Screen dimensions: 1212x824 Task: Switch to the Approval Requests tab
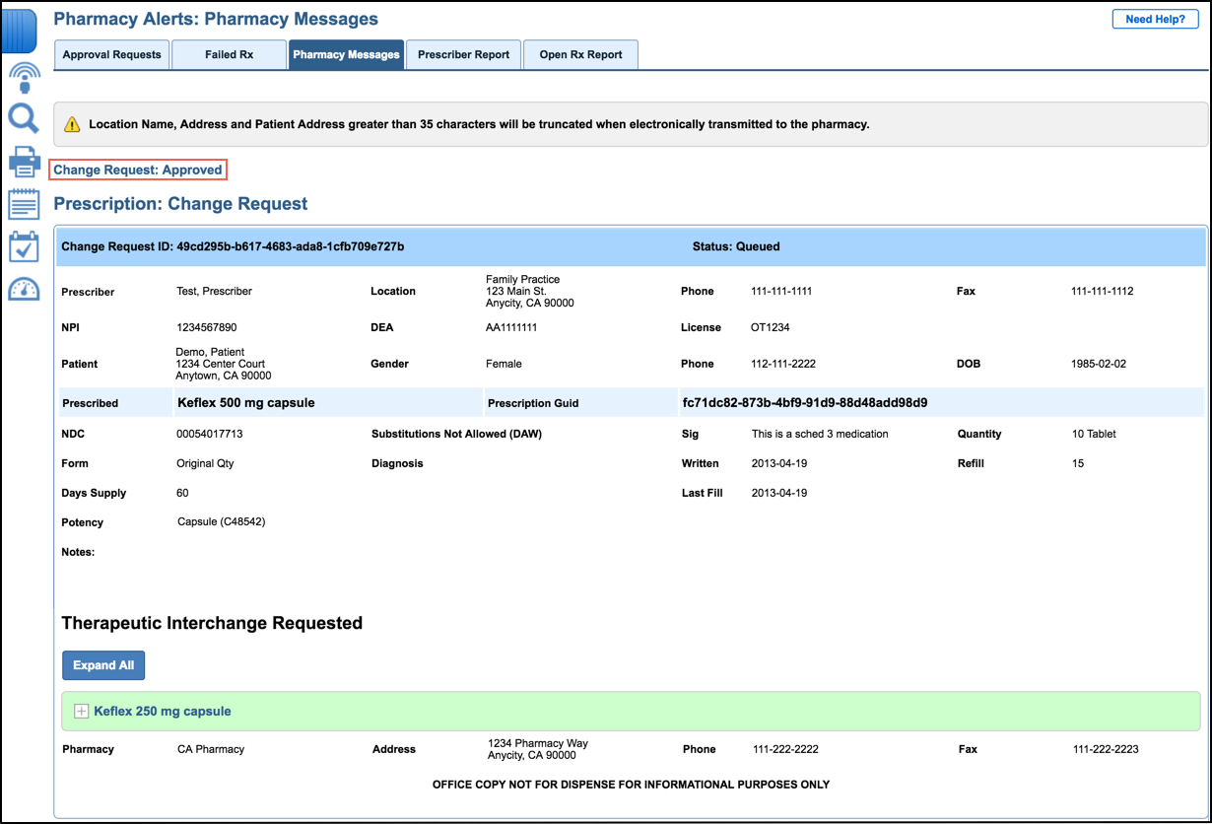[x=111, y=55]
